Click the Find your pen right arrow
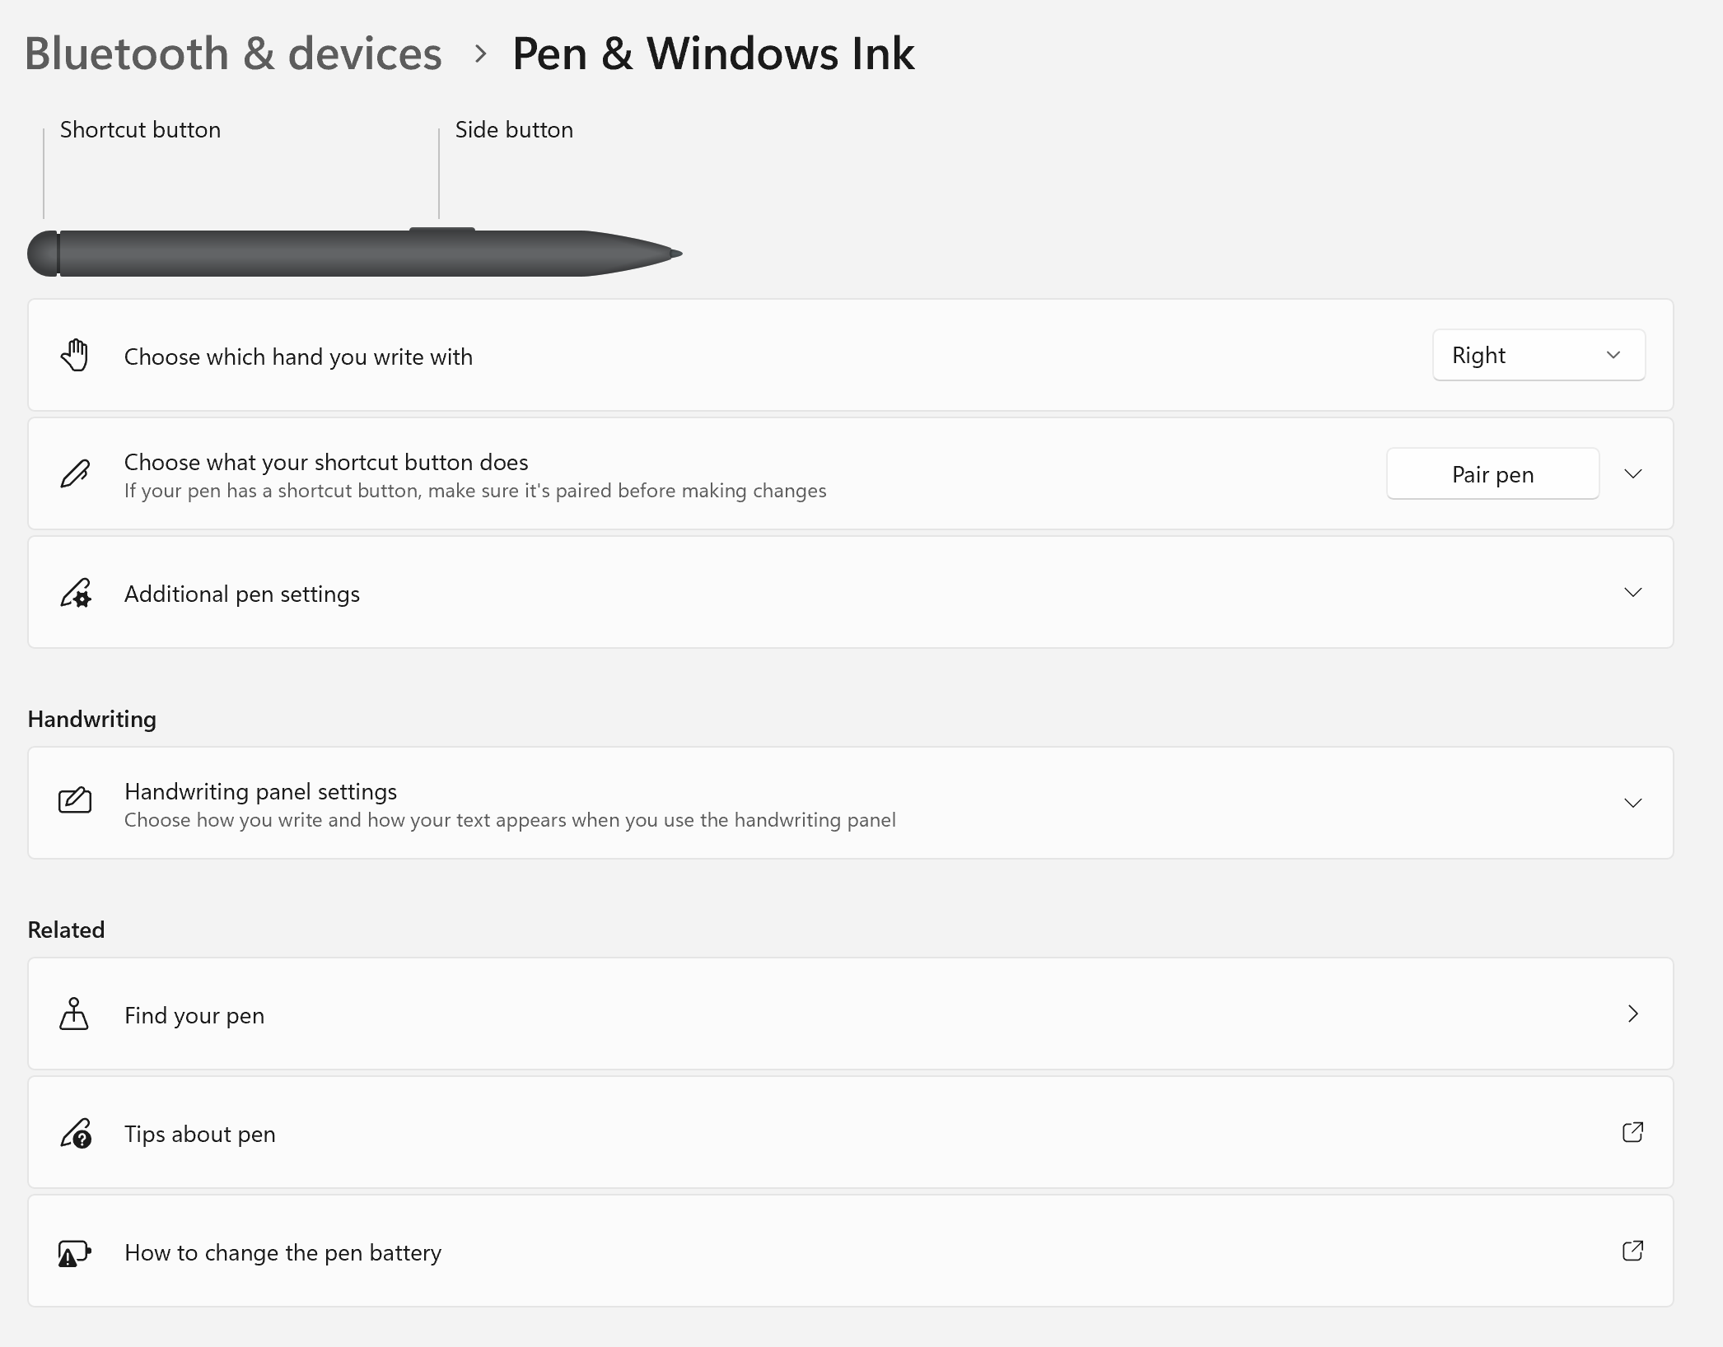Viewport: 1723px width, 1347px height. click(1632, 1014)
